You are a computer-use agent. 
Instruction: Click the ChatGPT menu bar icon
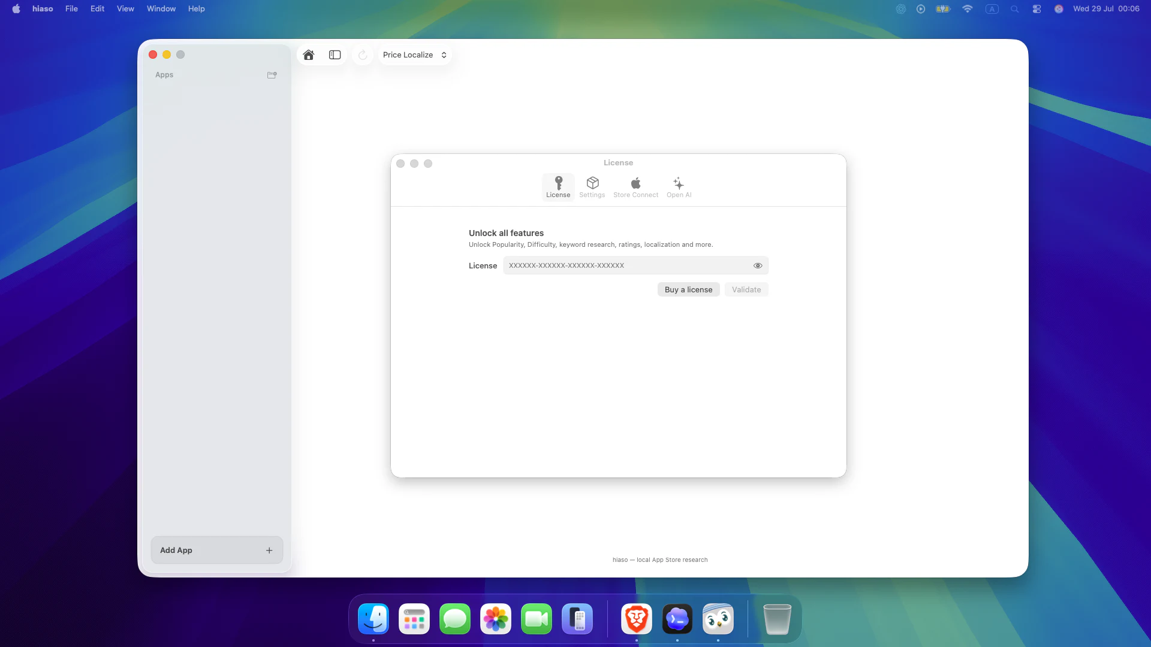900,9
